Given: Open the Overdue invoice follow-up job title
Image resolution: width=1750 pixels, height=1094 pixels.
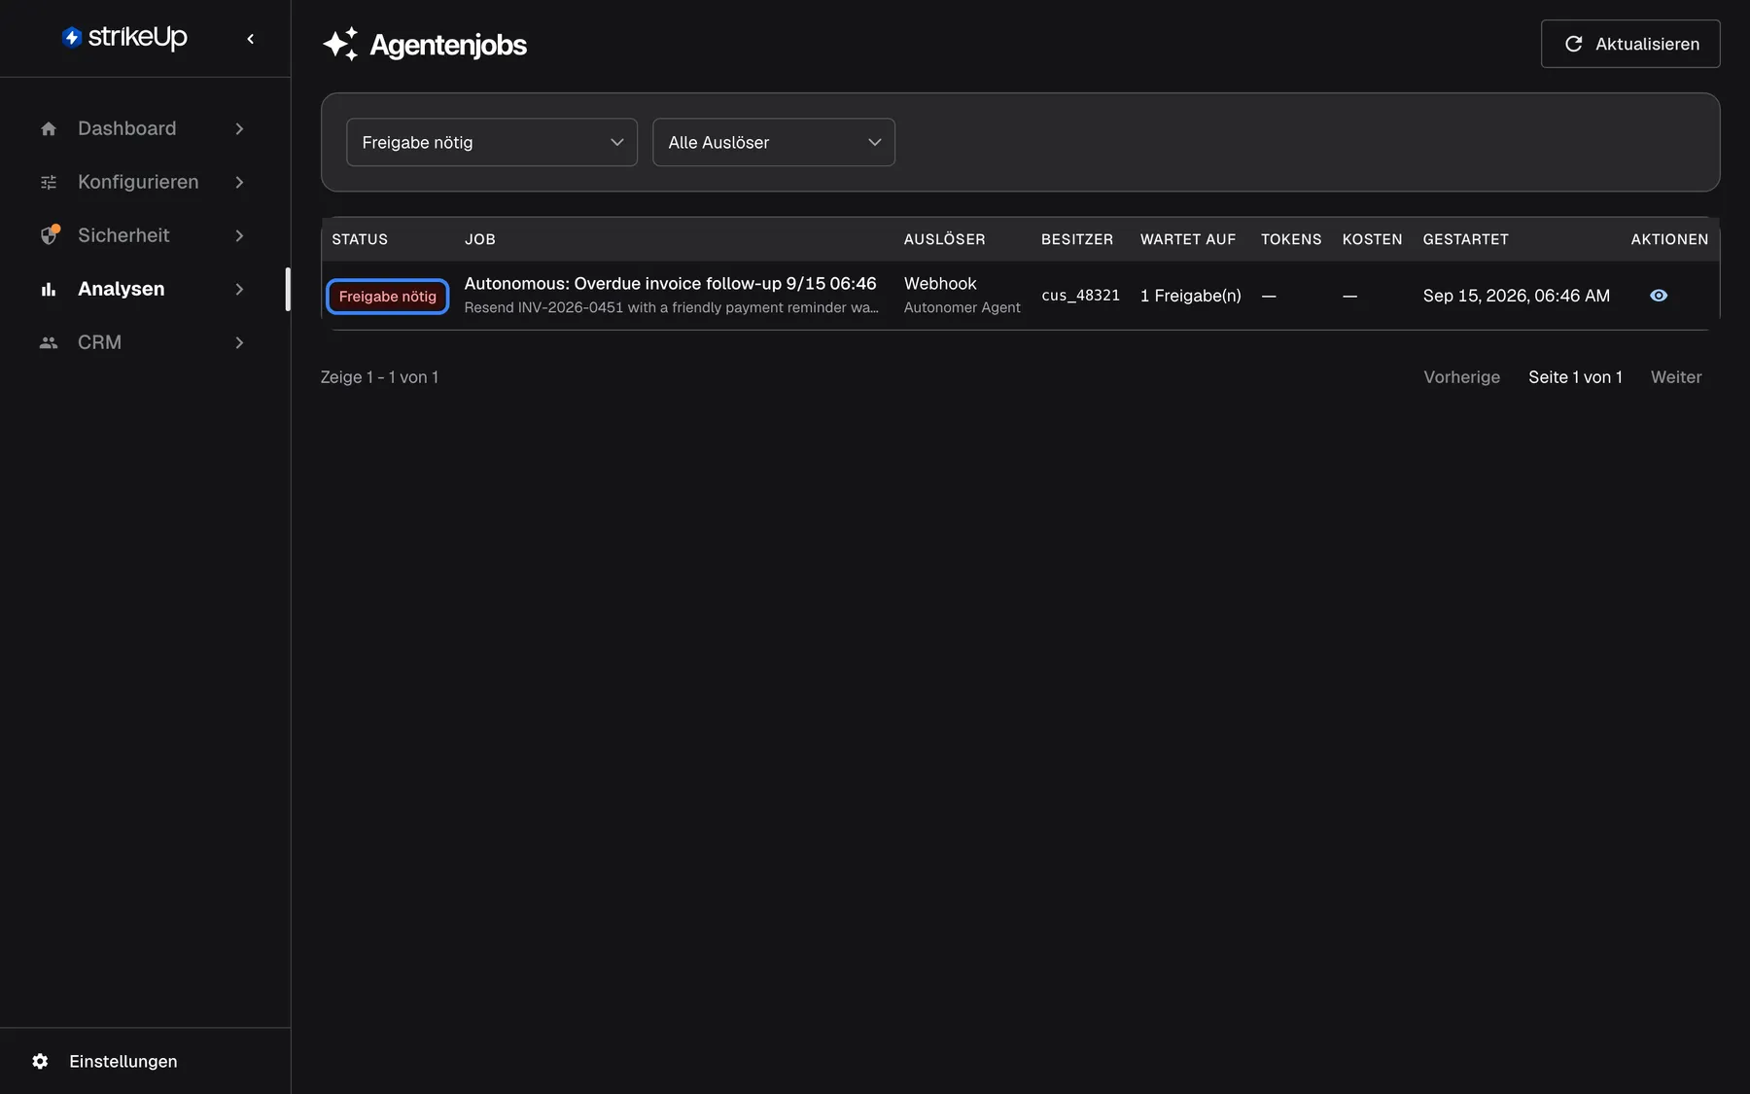Looking at the screenshot, I should (670, 283).
